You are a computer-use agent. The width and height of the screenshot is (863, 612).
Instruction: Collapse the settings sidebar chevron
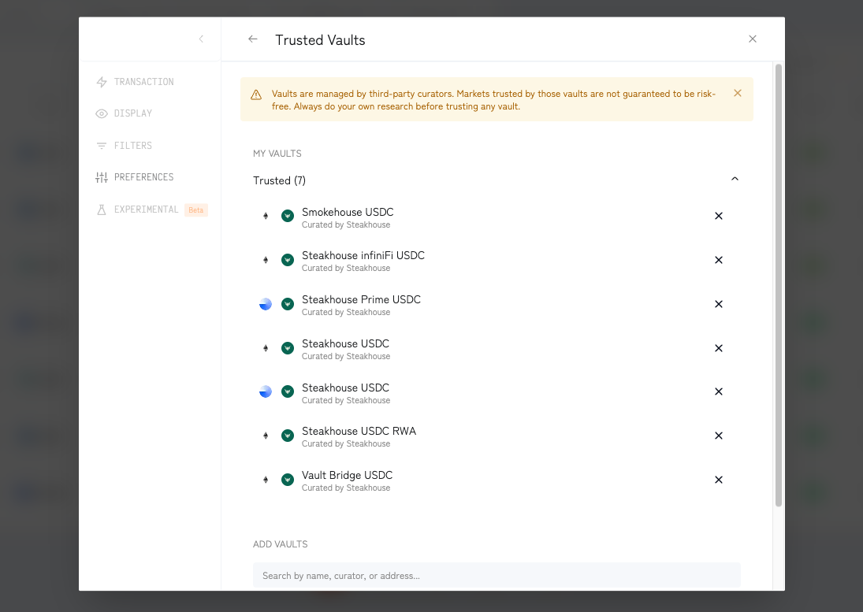coord(201,39)
